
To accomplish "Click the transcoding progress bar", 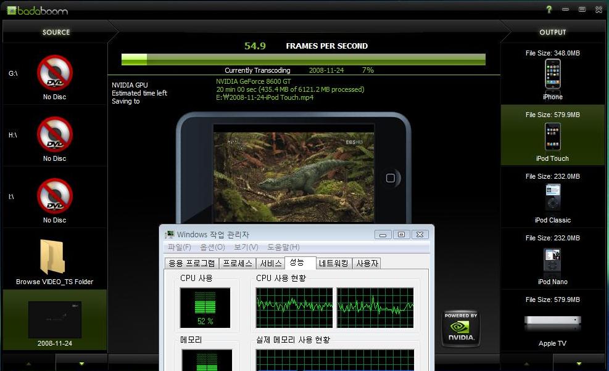I will coord(304,59).
